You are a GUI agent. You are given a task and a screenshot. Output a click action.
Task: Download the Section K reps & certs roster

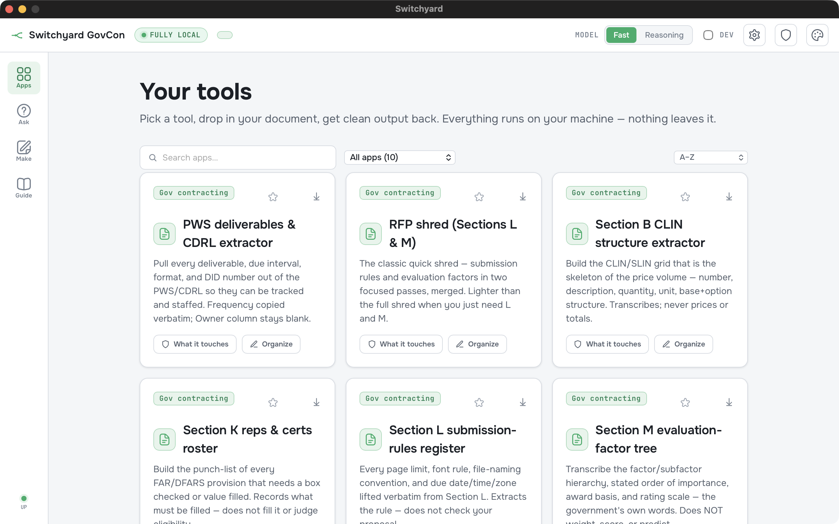point(317,402)
